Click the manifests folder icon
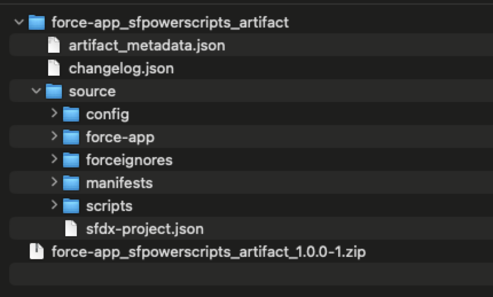This screenshot has height=297, width=493. [71, 183]
